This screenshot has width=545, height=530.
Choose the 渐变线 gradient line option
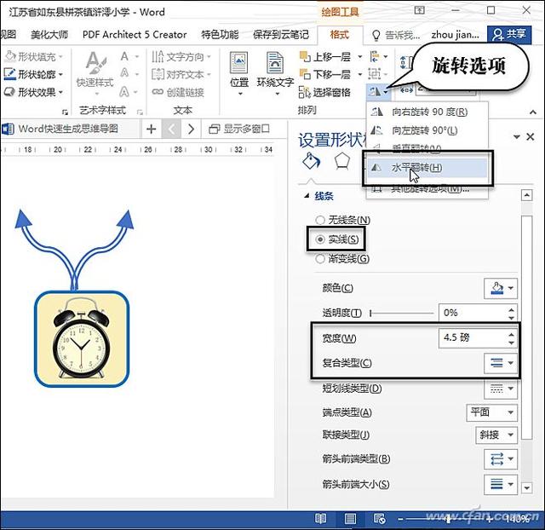[x=320, y=259]
